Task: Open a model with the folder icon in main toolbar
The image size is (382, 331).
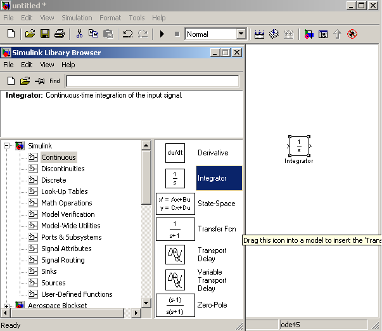Action: 30,34
